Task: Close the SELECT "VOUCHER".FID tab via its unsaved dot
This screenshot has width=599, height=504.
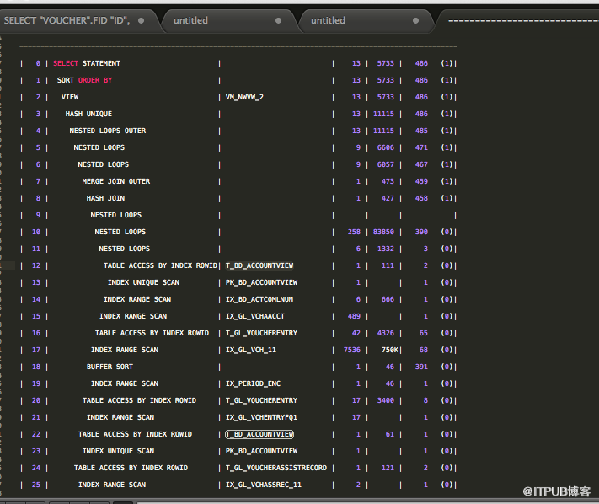Action: (x=141, y=20)
